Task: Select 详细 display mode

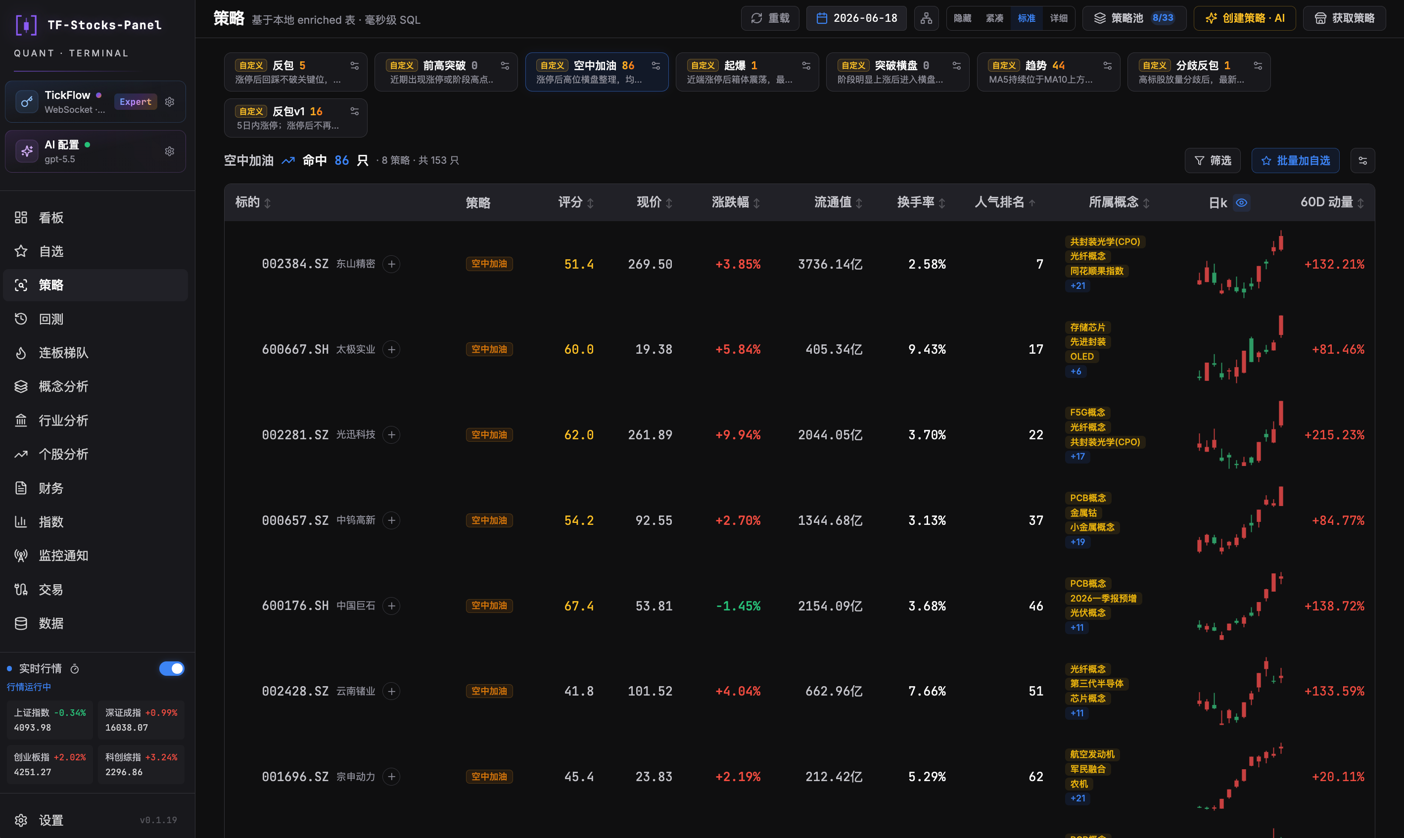Action: pyautogui.click(x=1059, y=18)
